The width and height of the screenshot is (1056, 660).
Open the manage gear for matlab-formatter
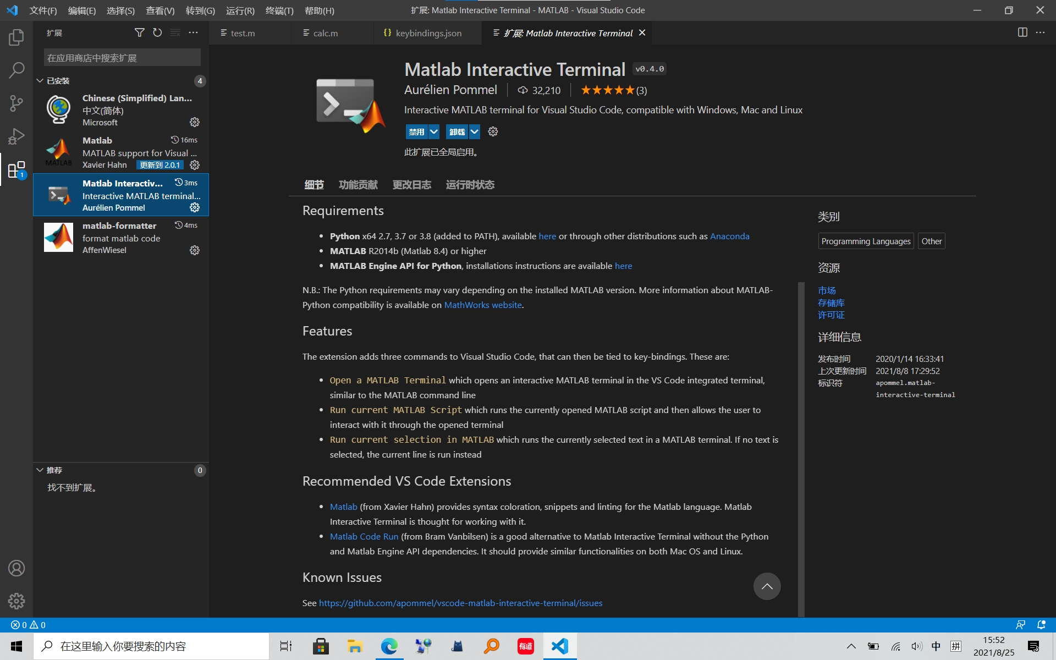click(195, 250)
